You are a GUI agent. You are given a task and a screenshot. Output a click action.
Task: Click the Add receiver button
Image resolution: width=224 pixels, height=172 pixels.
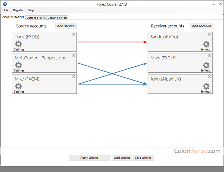pos(202,26)
